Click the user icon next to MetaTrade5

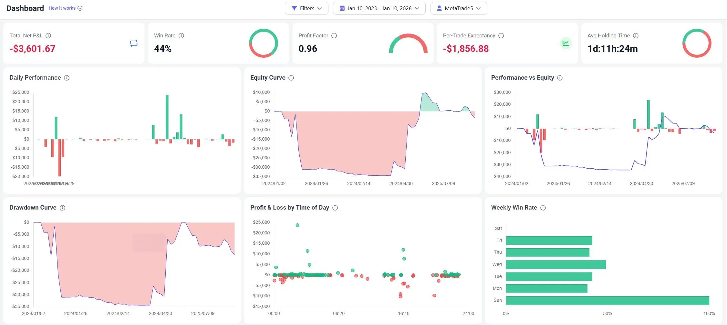pyautogui.click(x=439, y=8)
